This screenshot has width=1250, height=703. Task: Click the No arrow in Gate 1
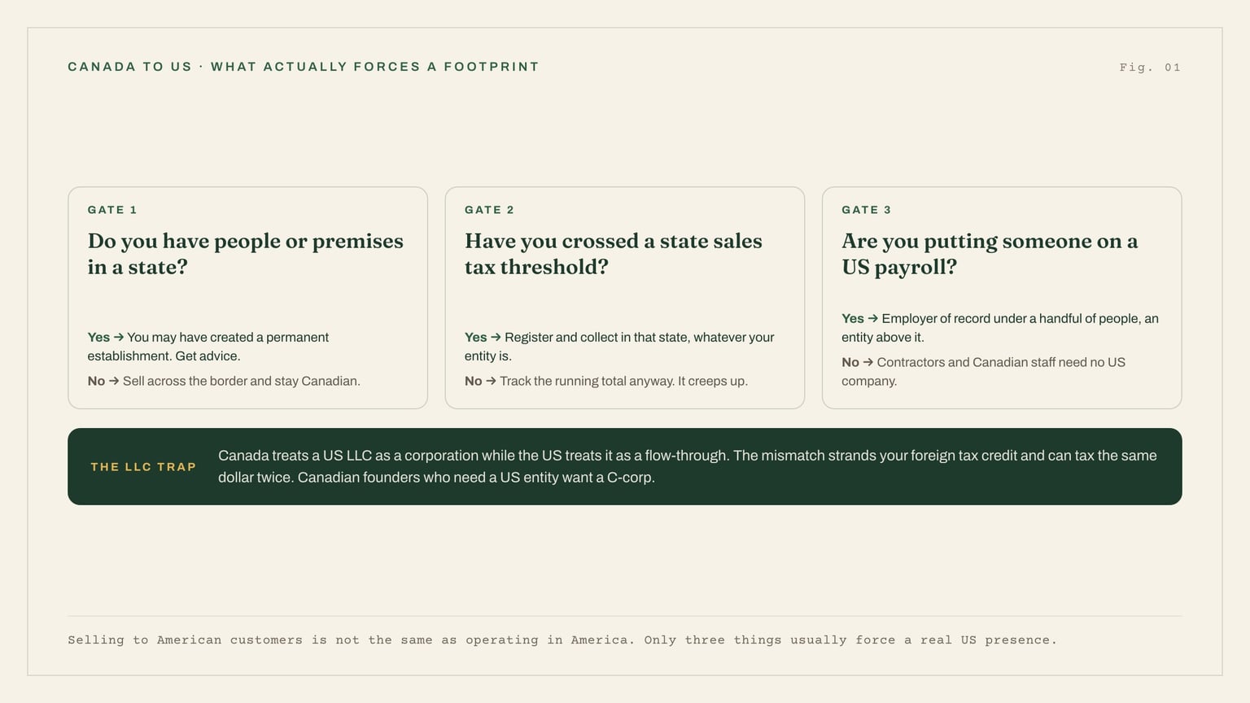(114, 381)
